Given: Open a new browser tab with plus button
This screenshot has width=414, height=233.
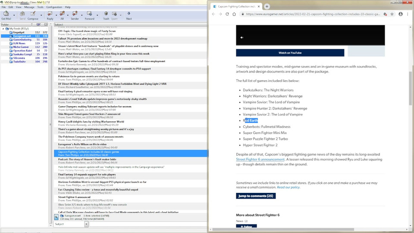Looking at the screenshot, I should tap(267, 6).
